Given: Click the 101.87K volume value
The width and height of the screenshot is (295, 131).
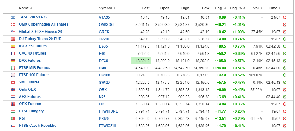Looking at the screenshot, I should 256,75.
